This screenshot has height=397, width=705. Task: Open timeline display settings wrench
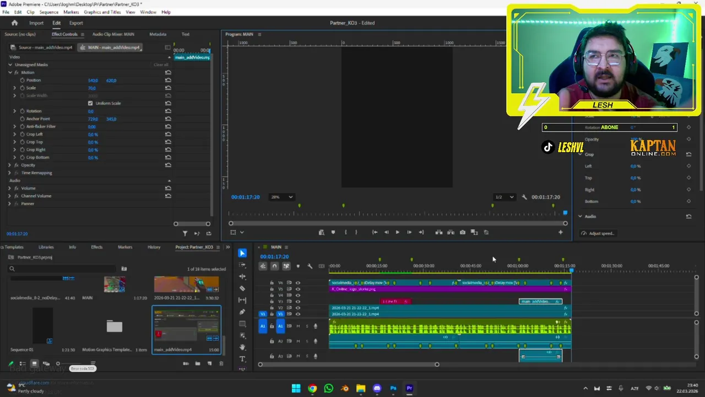[310, 266]
